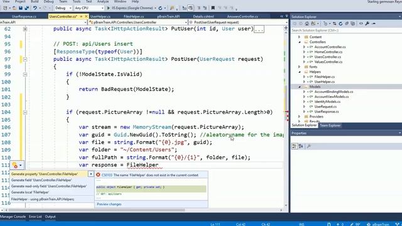Click the Preview changes link

tap(109, 204)
